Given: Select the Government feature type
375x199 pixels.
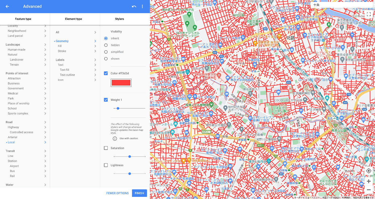Looking at the screenshot, I should click(16, 88).
